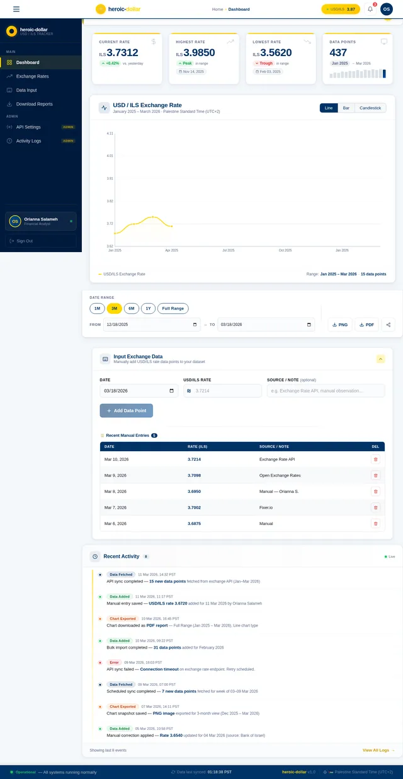Click the USD / ILS Exchange Rate chart icon
Image resolution: width=403 pixels, height=779 pixels.
(104, 108)
